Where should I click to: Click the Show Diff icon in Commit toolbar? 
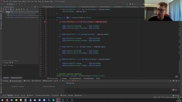pos(8,9)
